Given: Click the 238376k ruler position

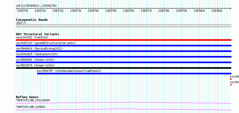Looking at the screenshot, I should tap(128, 11).
